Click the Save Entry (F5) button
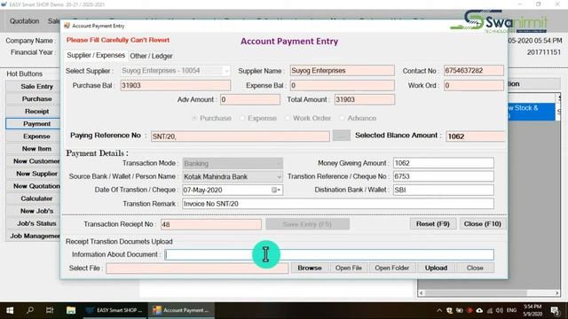The image size is (568, 319). point(308,224)
